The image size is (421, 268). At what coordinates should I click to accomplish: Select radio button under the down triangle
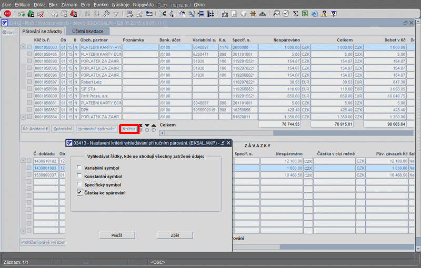(x=147, y=130)
